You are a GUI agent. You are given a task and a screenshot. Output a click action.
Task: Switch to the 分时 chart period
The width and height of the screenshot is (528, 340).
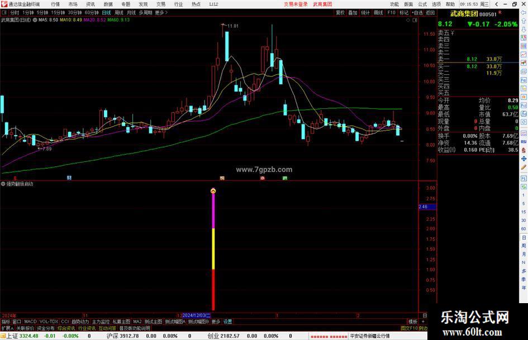pyautogui.click(x=15, y=12)
